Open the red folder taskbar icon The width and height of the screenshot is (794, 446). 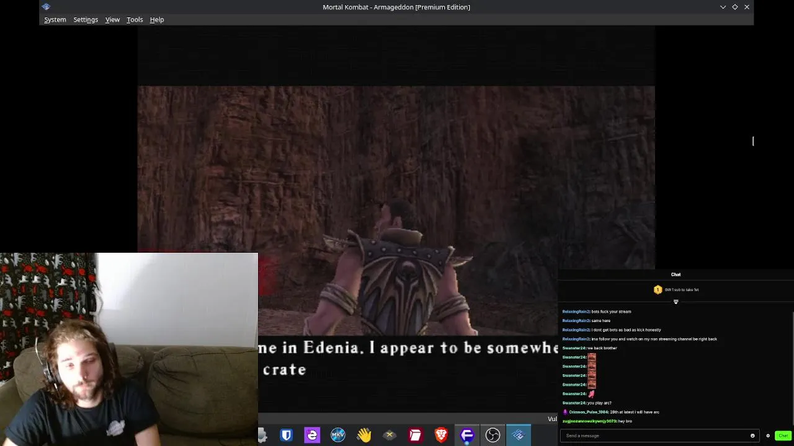(x=415, y=435)
